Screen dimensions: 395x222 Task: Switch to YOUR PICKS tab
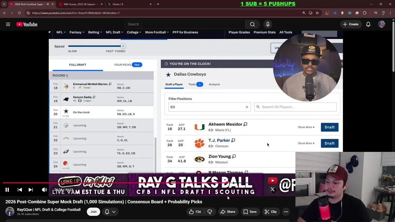pos(128,65)
